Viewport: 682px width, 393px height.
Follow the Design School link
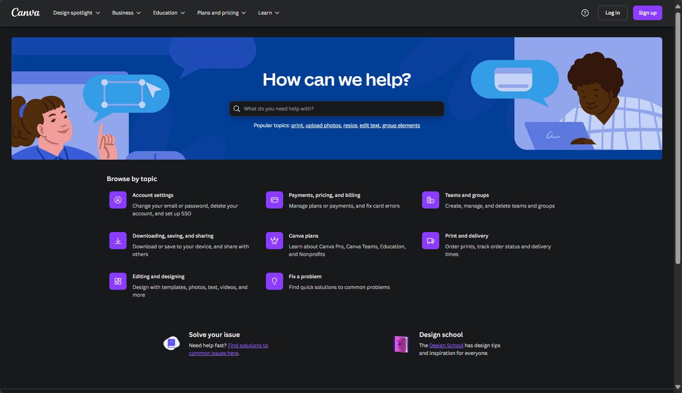tap(446, 345)
